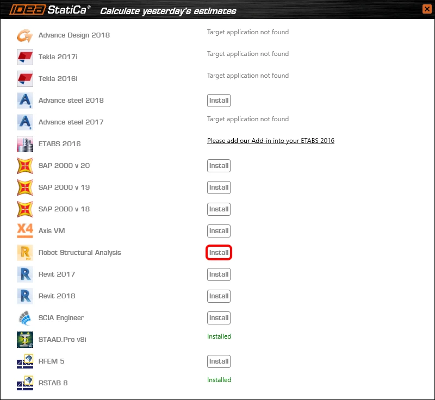Select the 'Advance Design 2018' label

tap(74, 35)
